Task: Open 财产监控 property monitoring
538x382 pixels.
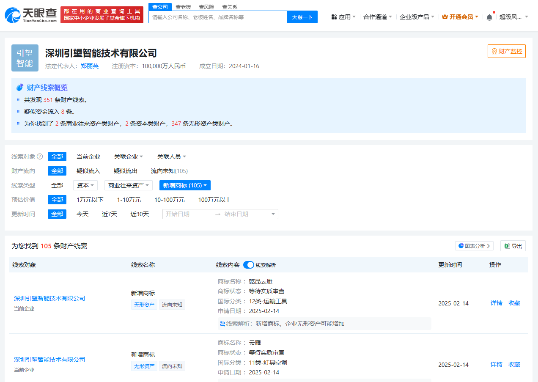Action: click(506, 51)
